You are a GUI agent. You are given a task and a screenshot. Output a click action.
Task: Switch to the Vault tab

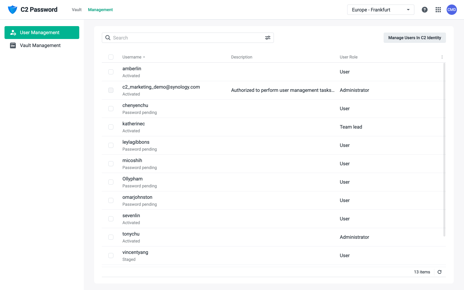[76, 10]
